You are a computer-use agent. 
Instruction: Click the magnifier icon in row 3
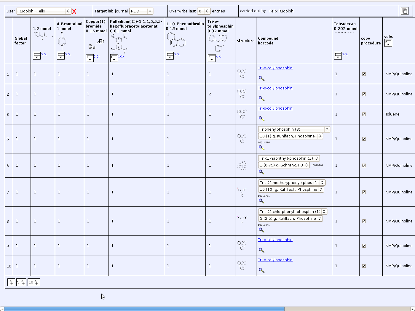coord(261,119)
